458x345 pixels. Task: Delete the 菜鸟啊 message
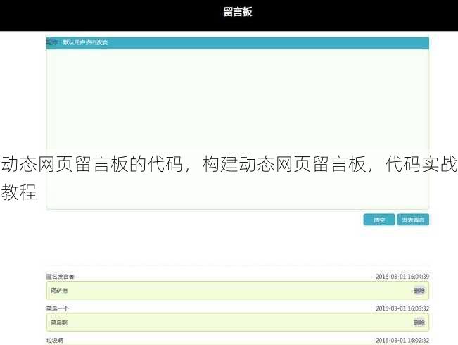(x=419, y=322)
